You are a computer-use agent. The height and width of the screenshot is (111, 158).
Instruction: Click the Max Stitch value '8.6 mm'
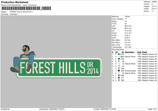128,40
